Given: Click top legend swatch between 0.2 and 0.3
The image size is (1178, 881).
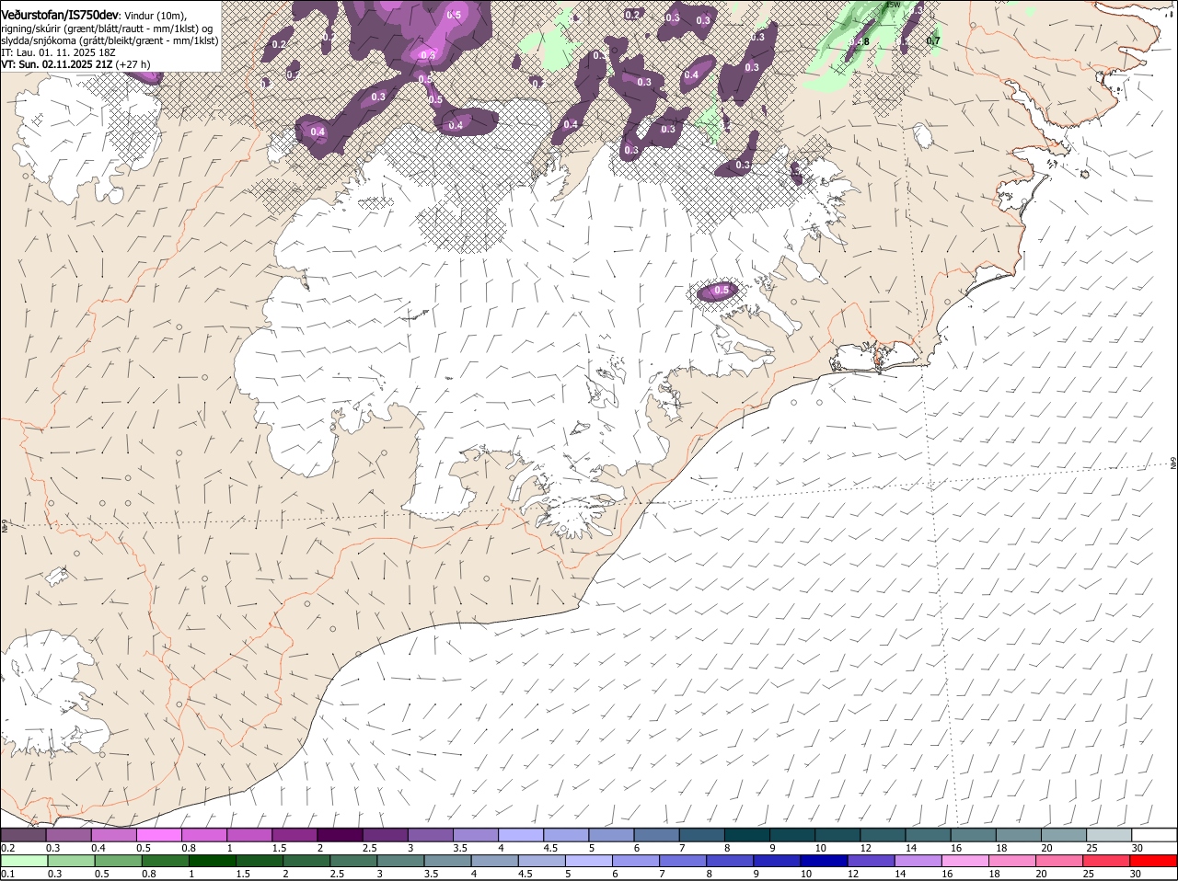Looking at the screenshot, I should pos(24,834).
